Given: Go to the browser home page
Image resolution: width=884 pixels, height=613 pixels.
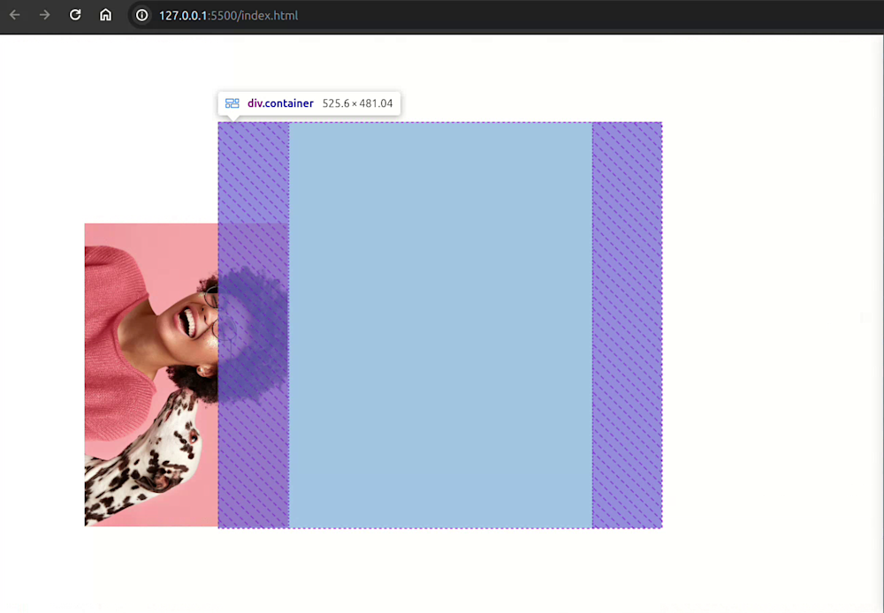Looking at the screenshot, I should (x=105, y=15).
